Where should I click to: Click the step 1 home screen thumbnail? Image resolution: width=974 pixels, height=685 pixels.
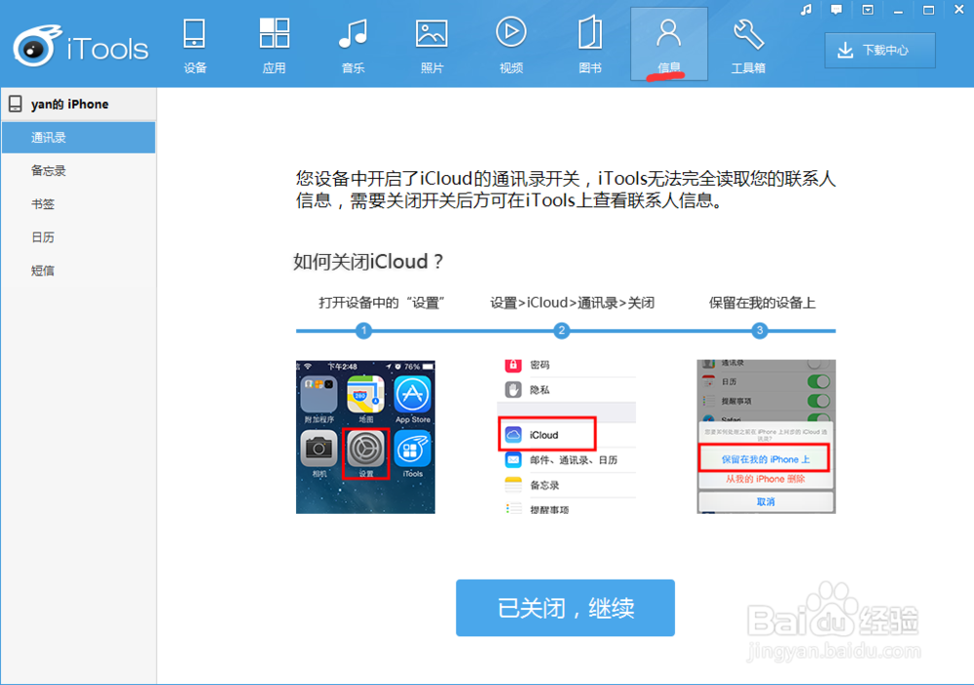tap(365, 437)
